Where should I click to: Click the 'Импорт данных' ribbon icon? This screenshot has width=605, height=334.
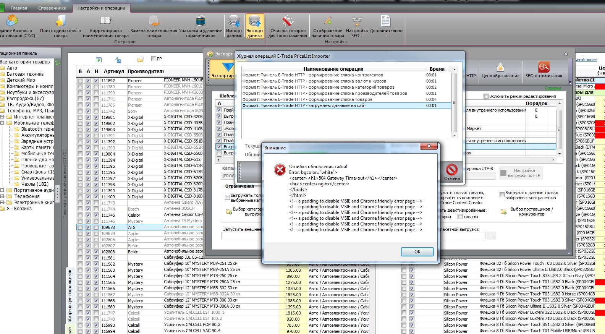pos(234,21)
